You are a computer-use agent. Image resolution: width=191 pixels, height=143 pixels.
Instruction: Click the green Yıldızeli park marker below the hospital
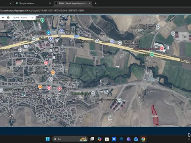point(152,54)
